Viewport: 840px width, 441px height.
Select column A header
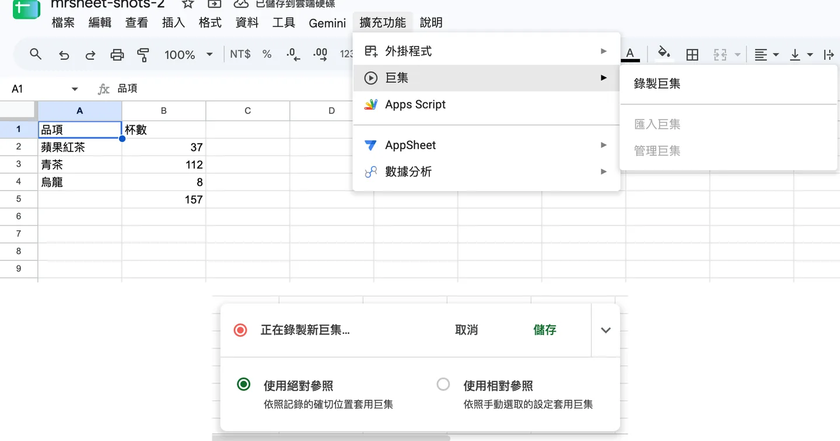[x=80, y=111]
